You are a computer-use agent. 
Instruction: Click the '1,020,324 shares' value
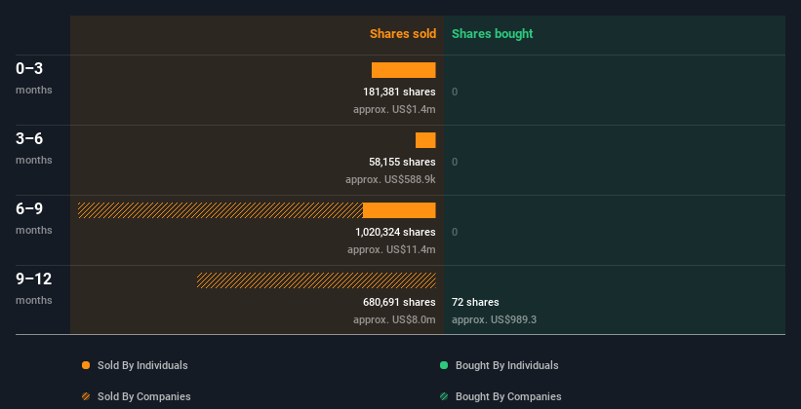pyautogui.click(x=395, y=232)
